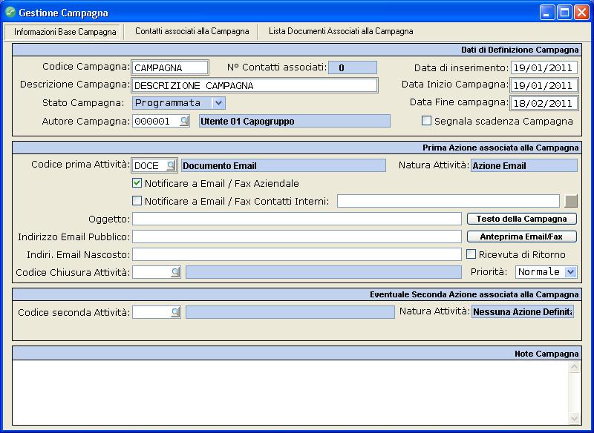Viewport: 594px width, 433px height.
Task: Click scroll down arrow in Note Campagna
Action: 574,418
